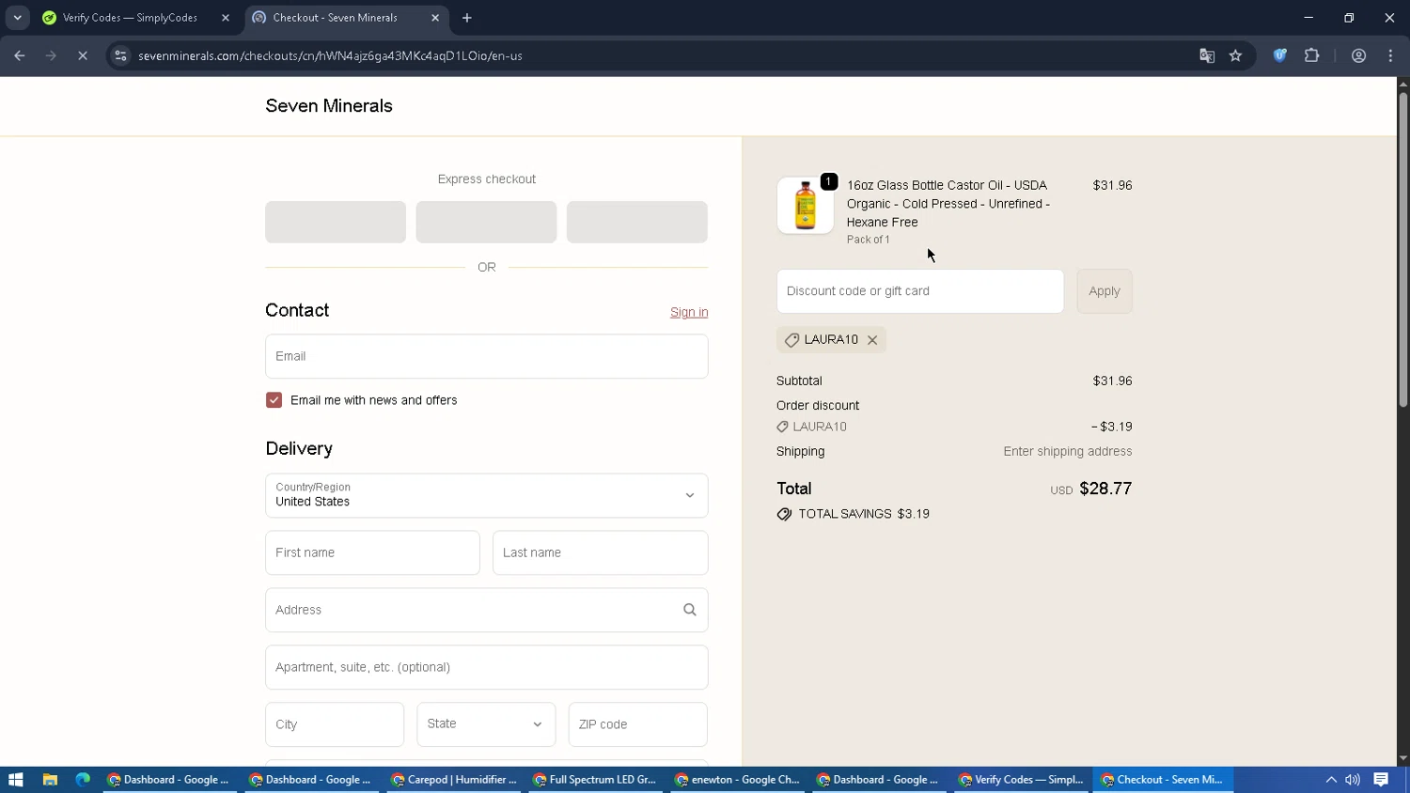Click the Apply discount button

(1104, 291)
